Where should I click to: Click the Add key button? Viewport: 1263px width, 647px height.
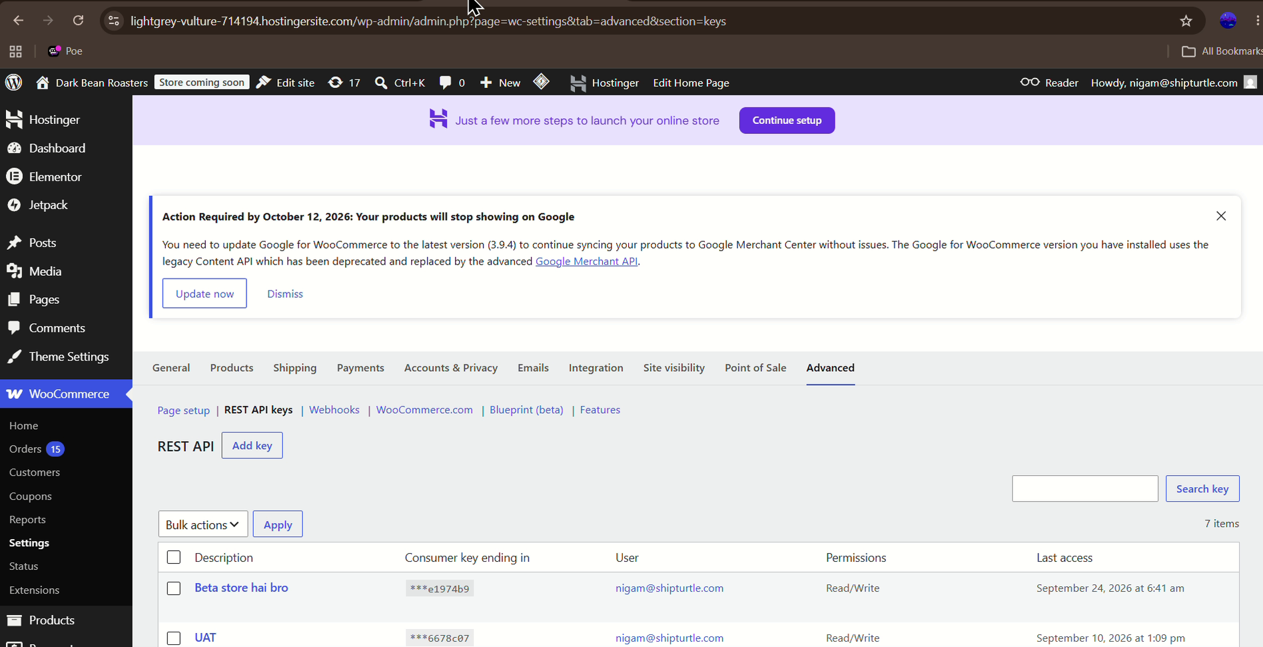pyautogui.click(x=252, y=446)
